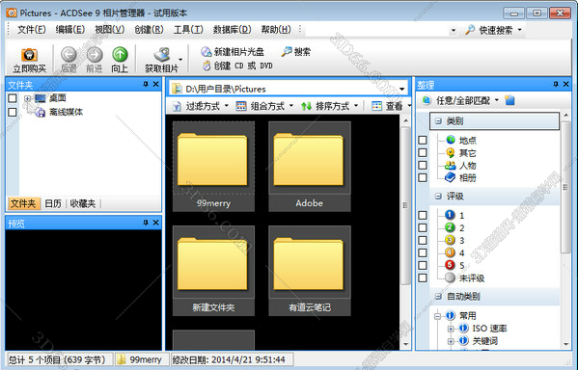Click the 快速搜索 magnifier icon
The height and width of the screenshot is (370, 578).
pyautogui.click(x=470, y=30)
